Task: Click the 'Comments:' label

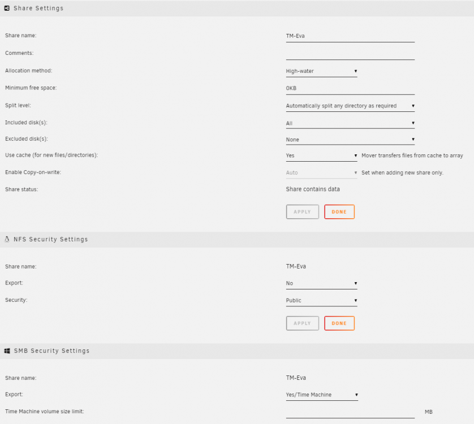Action: click(19, 53)
